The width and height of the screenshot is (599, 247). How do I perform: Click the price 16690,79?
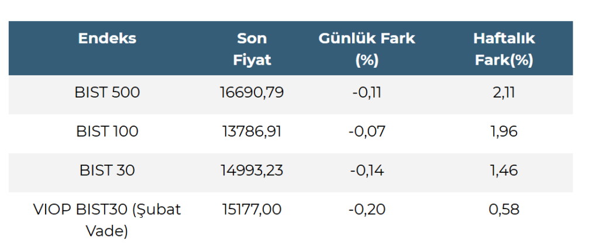[252, 92]
